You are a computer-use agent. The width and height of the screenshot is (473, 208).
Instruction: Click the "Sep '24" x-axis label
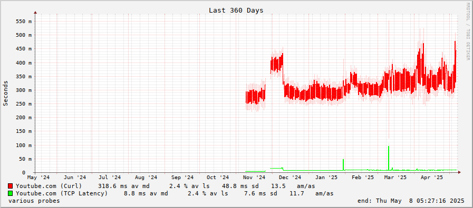point(183,178)
